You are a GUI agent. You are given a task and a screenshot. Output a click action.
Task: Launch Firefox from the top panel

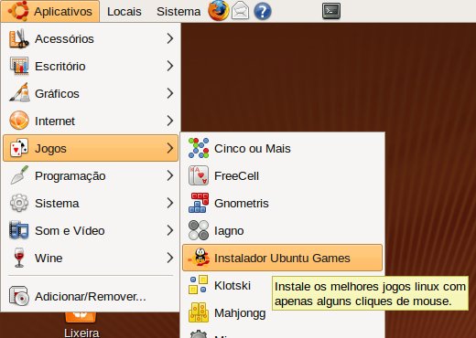[219, 11]
